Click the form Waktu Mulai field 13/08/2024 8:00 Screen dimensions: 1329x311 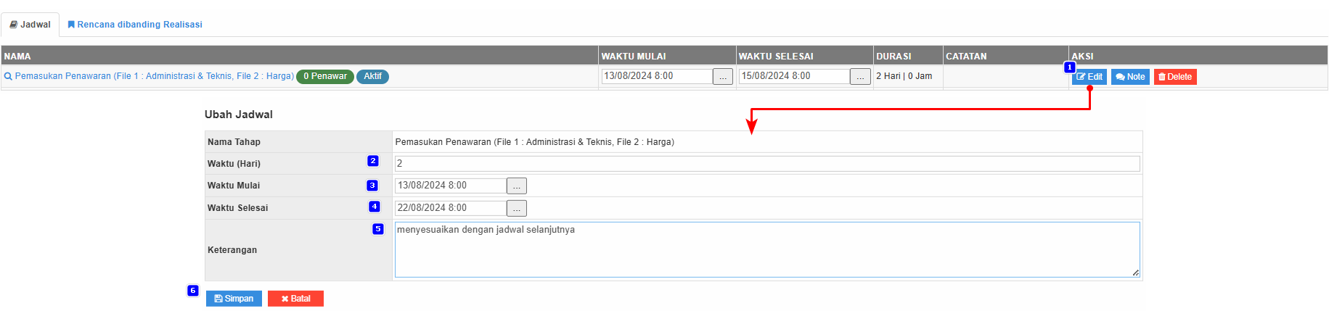point(450,186)
